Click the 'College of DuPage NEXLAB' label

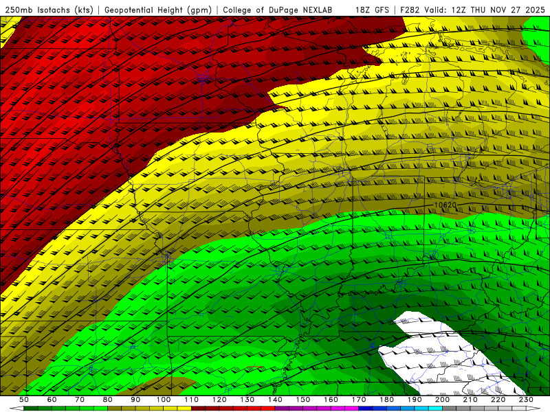[278, 10]
